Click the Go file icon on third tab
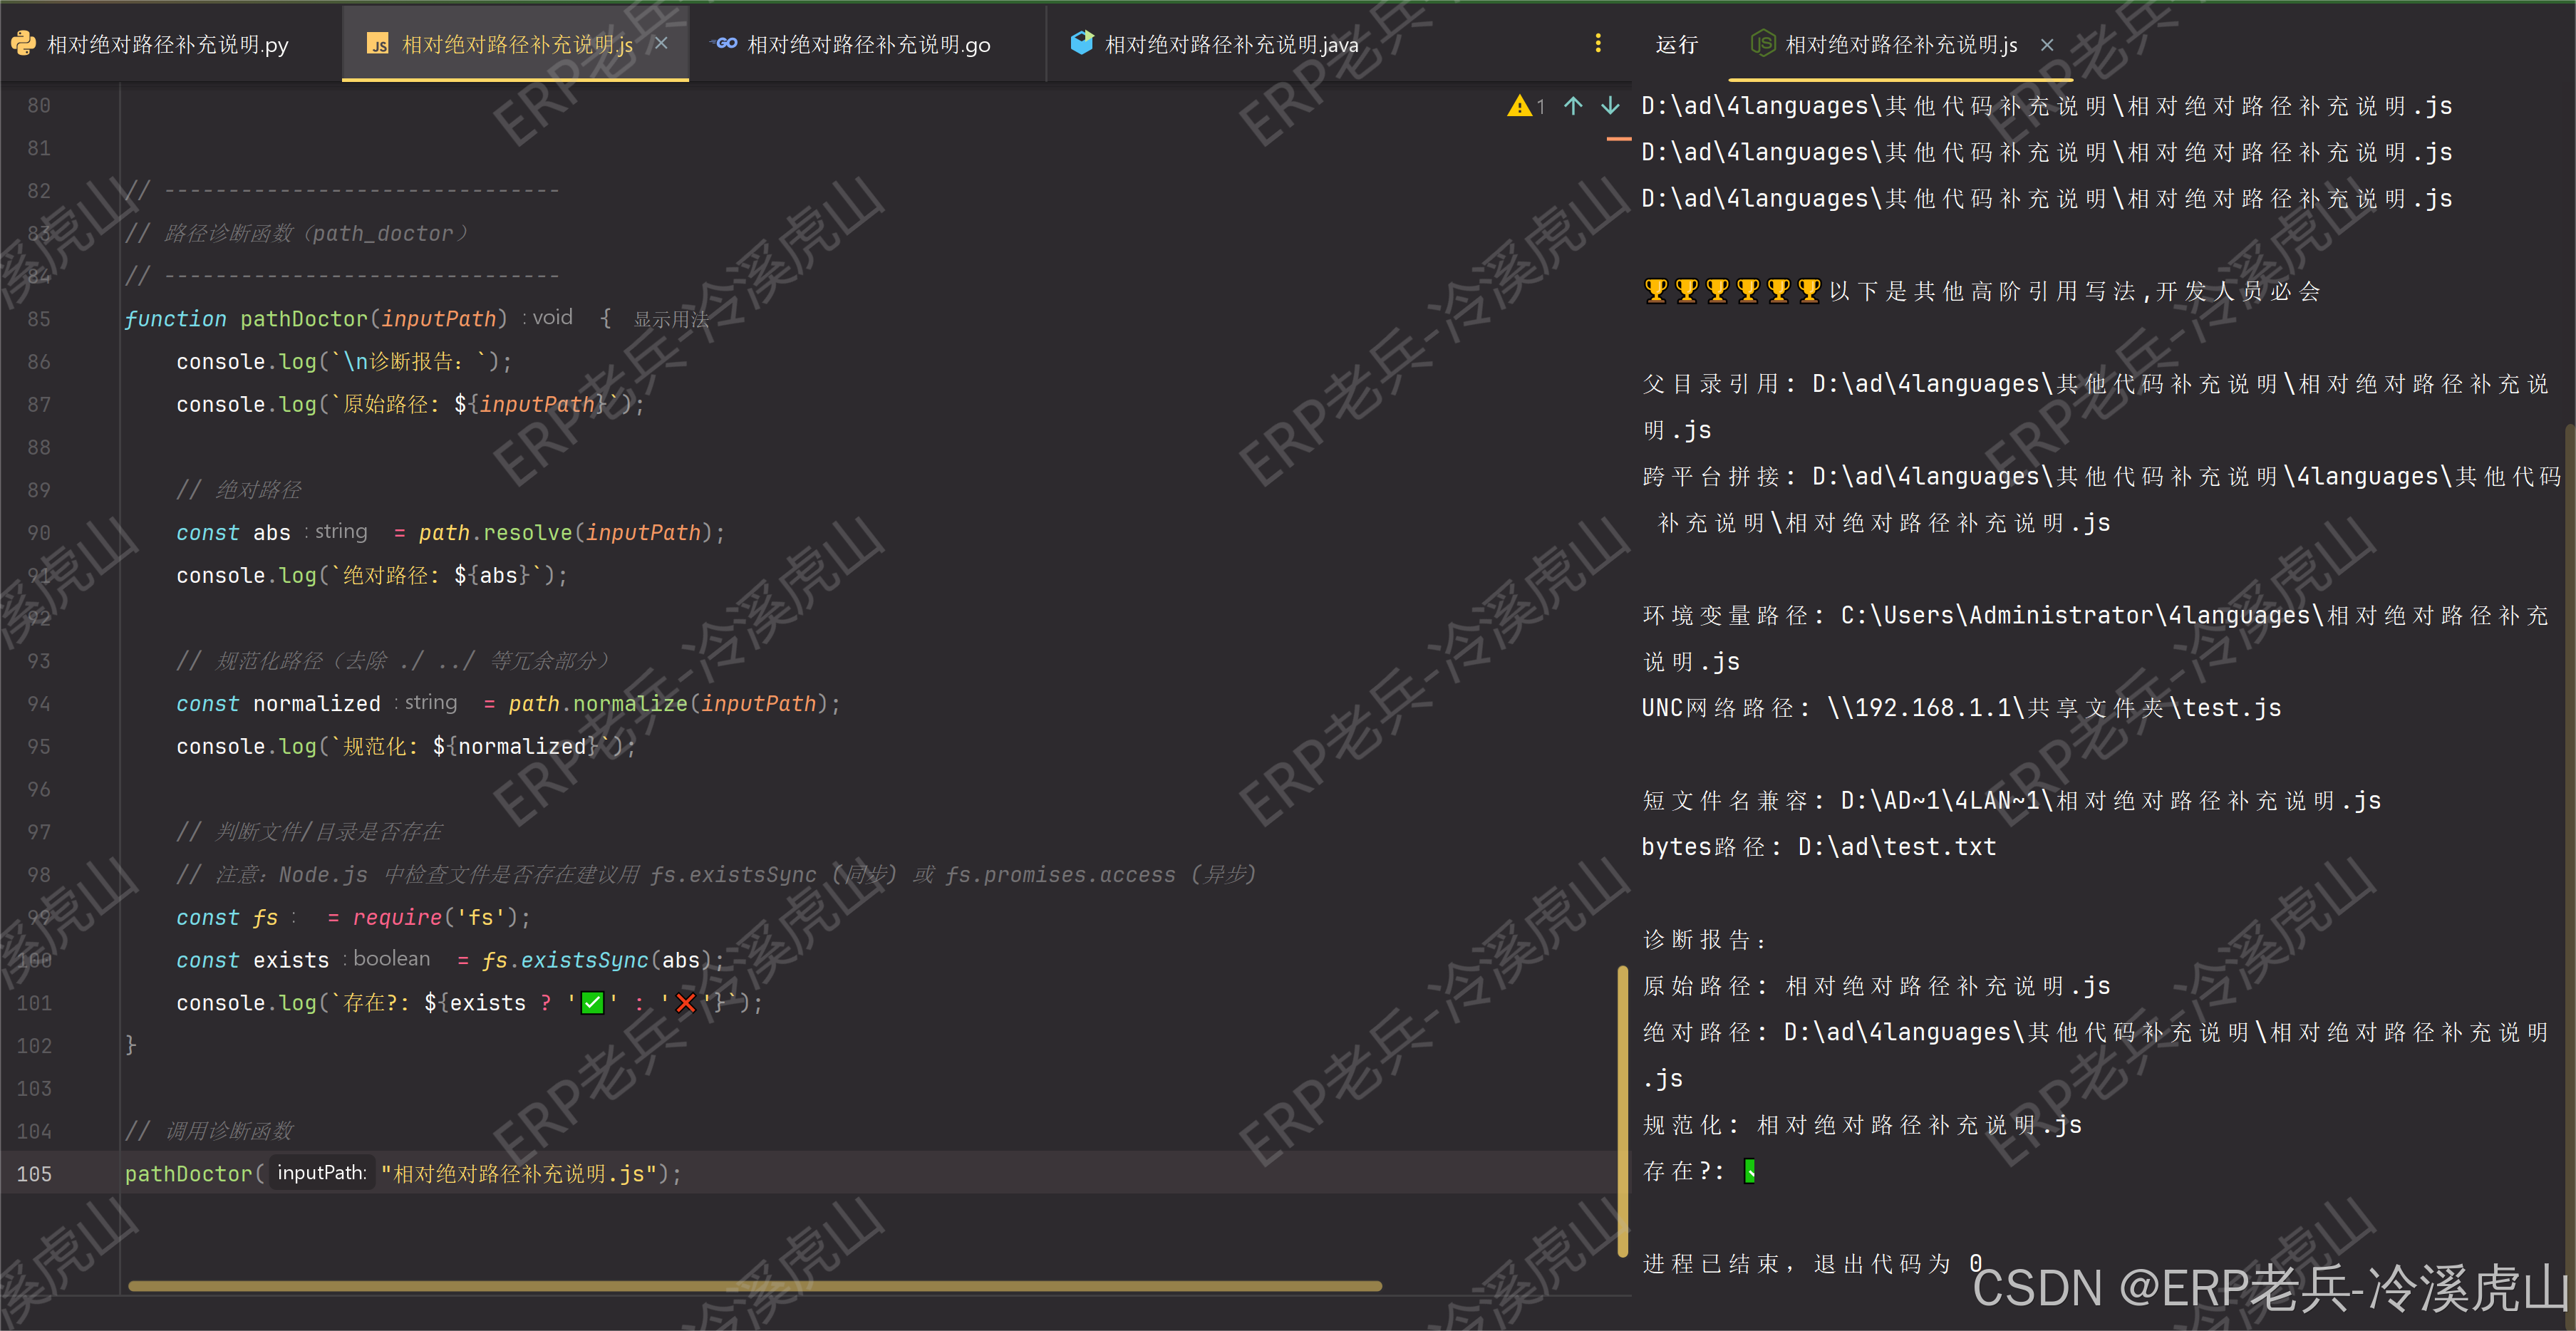Viewport: 2576px width, 1331px height. pos(724,43)
